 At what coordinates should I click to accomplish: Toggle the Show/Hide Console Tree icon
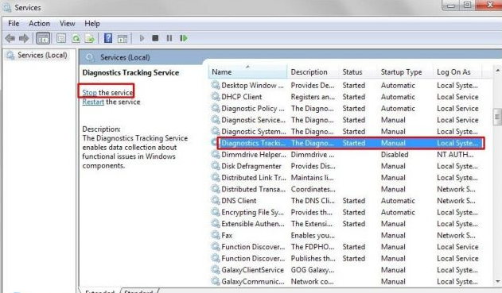point(43,38)
